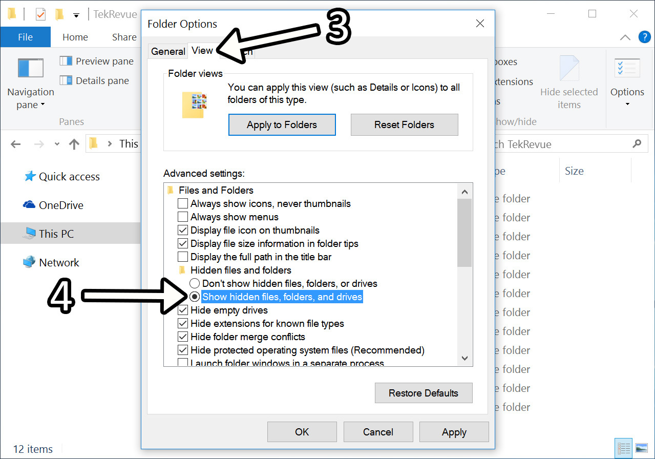This screenshot has width=655, height=459.
Task: Select Files and Folders tree heading
Action: point(216,190)
